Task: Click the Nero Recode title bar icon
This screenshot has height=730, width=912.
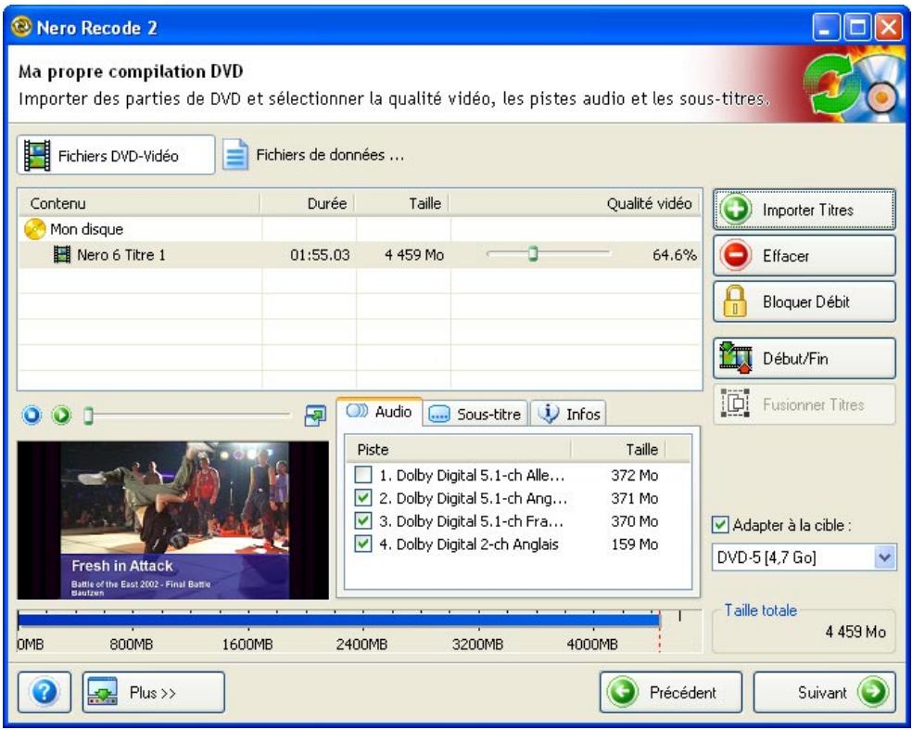Action: [x=21, y=27]
